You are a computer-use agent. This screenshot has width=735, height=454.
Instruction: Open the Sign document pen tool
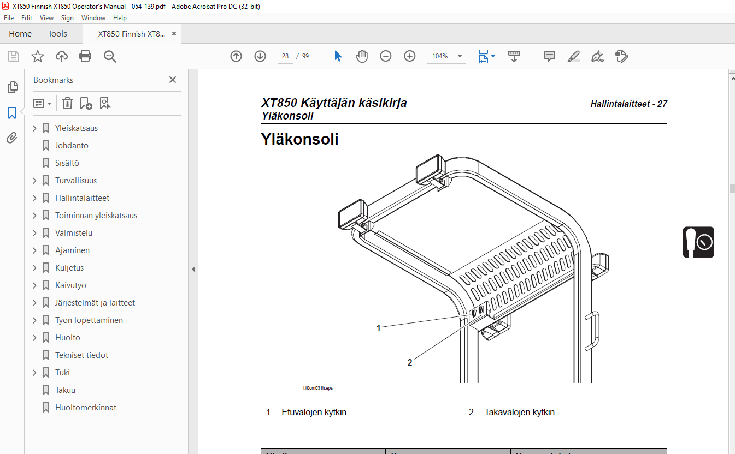click(597, 56)
